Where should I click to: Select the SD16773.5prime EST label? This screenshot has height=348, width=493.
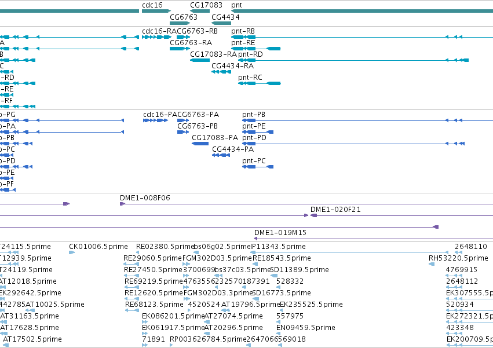(x=282, y=293)
